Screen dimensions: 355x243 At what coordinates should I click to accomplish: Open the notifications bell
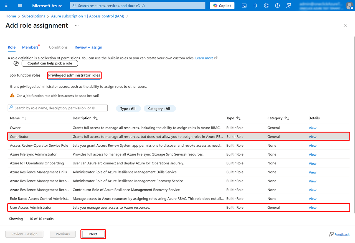[255, 6]
